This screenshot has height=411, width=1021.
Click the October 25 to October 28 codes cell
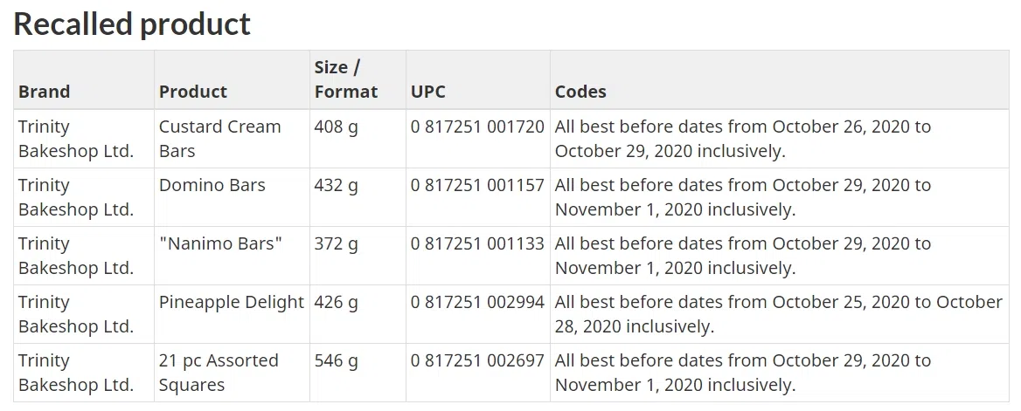(x=778, y=314)
